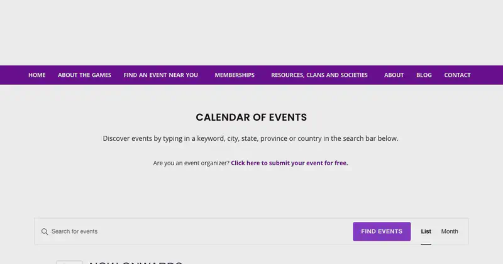Switch to the Month calendar view
The width and height of the screenshot is (503, 264).
click(x=450, y=231)
